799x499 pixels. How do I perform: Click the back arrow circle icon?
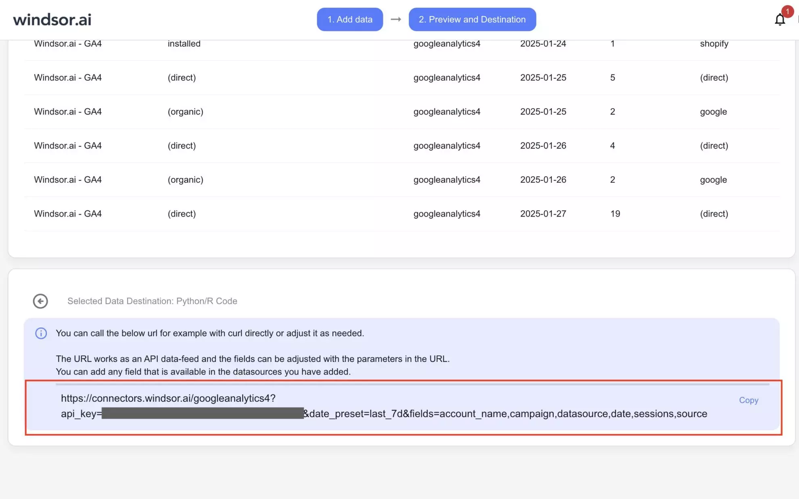pos(40,301)
